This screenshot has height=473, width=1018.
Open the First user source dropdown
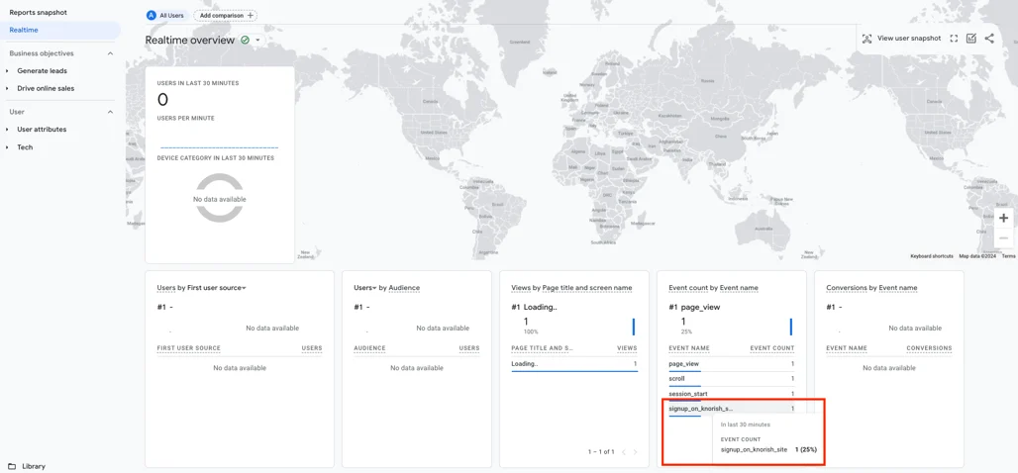point(244,288)
